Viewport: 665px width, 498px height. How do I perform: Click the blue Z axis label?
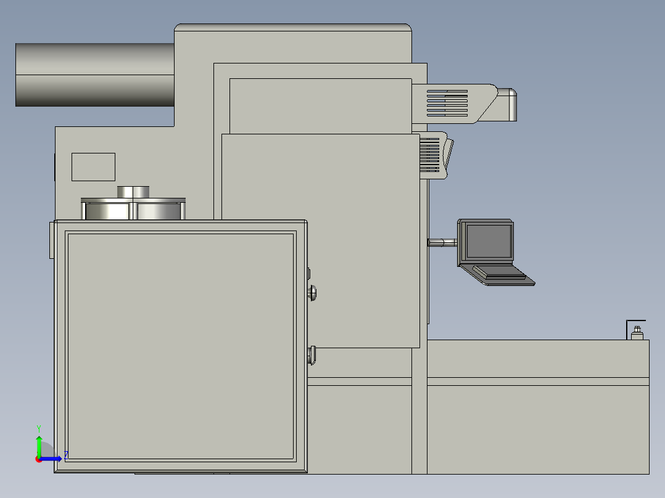point(66,455)
